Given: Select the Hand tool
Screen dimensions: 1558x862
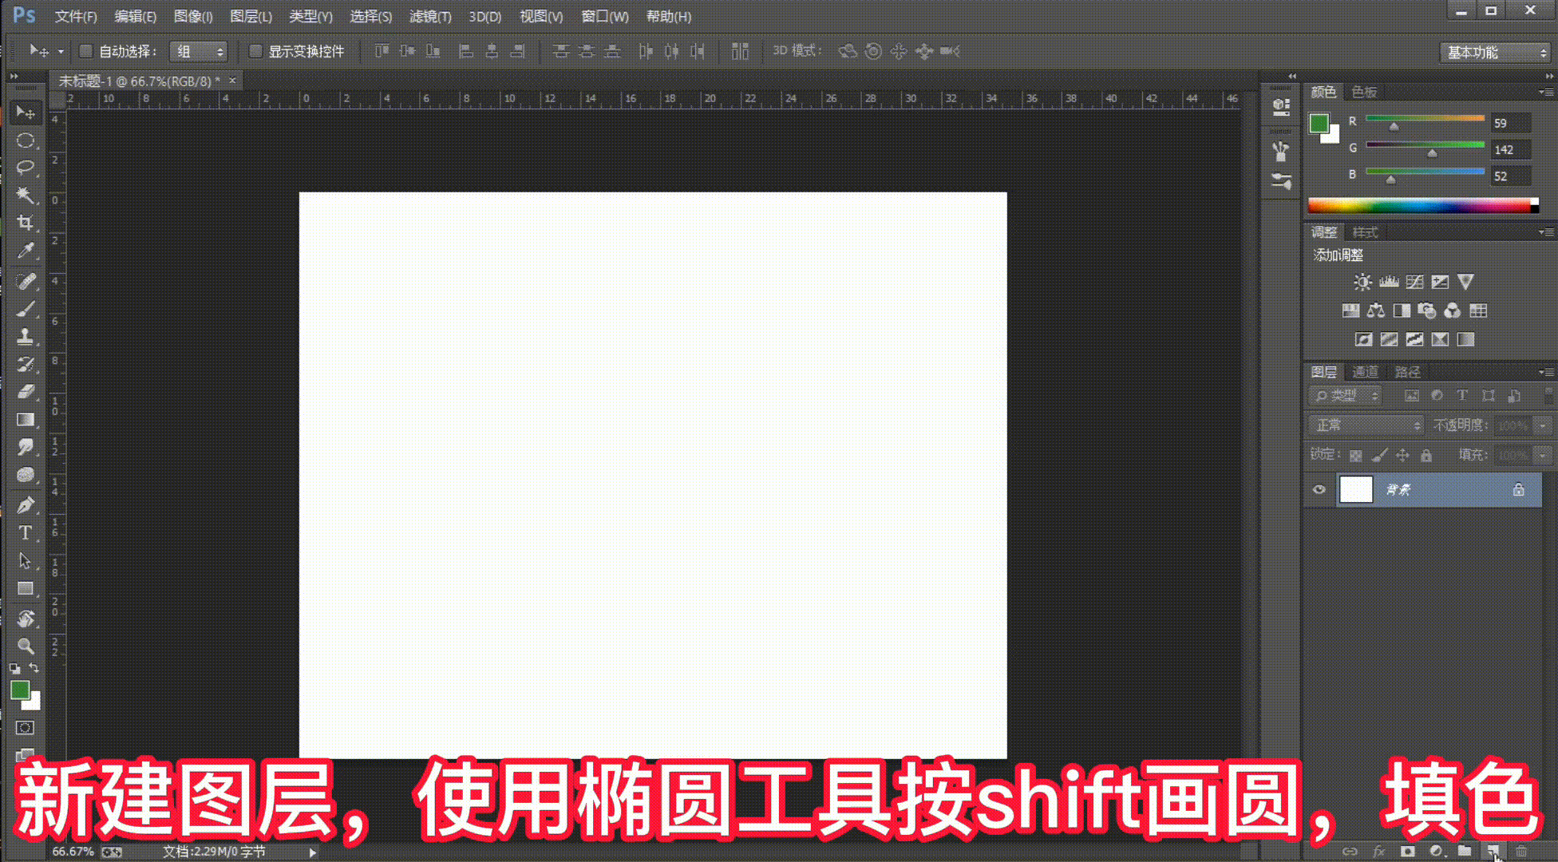Looking at the screenshot, I should pyautogui.click(x=26, y=619).
